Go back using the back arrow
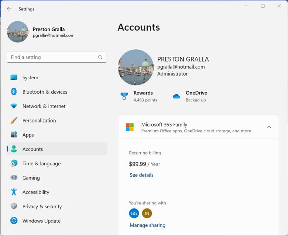 click(x=9, y=9)
